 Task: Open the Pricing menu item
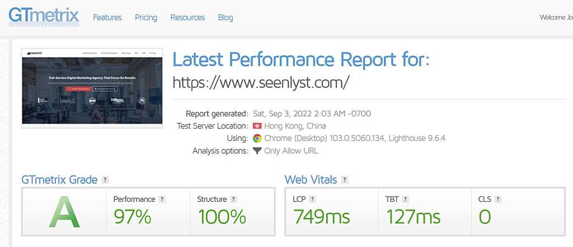point(146,17)
